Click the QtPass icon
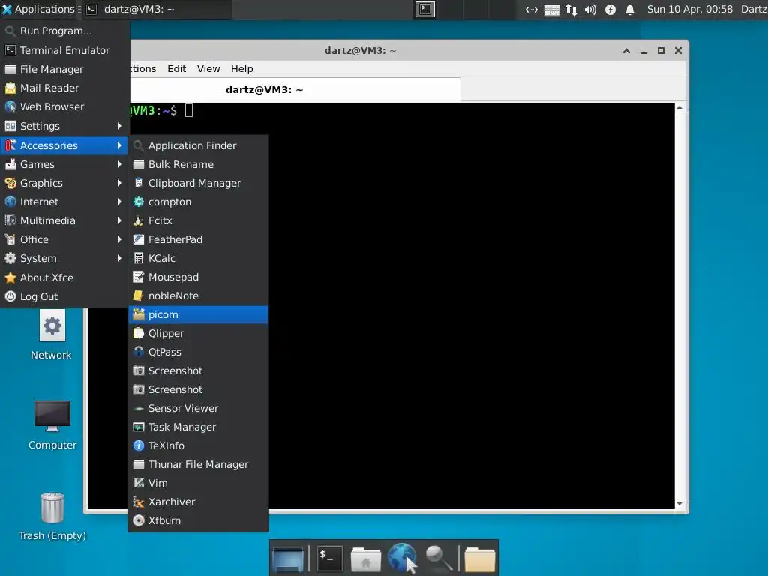The image size is (768, 576). tap(139, 352)
